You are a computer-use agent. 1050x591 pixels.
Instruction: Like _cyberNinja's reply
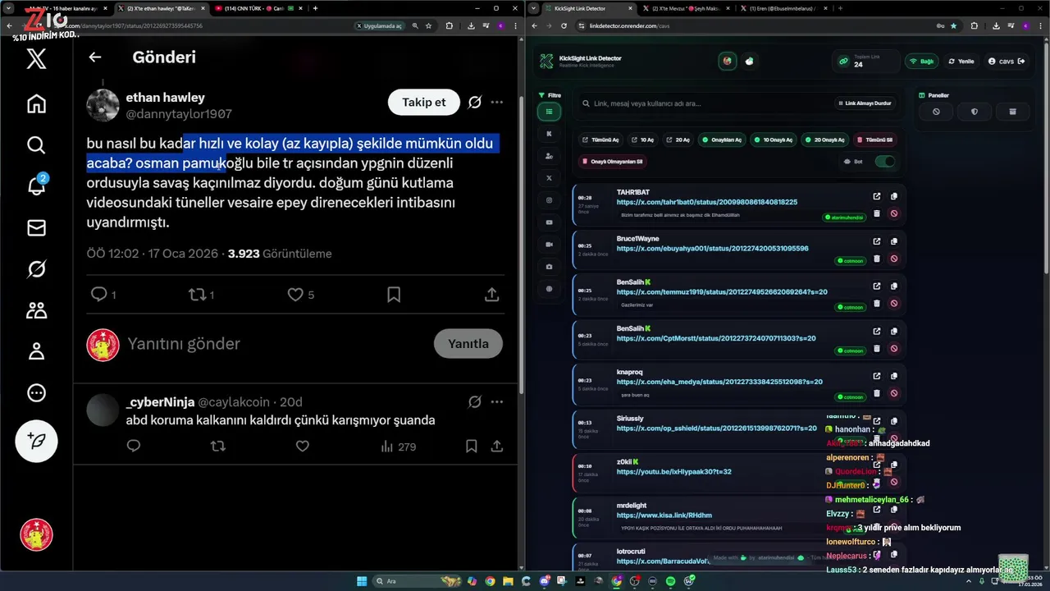tap(302, 447)
